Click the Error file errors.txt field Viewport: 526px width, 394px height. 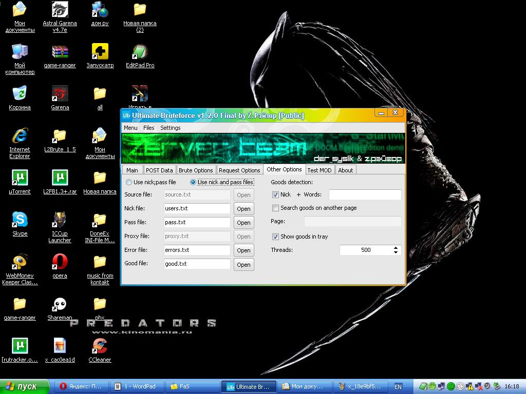(197, 250)
